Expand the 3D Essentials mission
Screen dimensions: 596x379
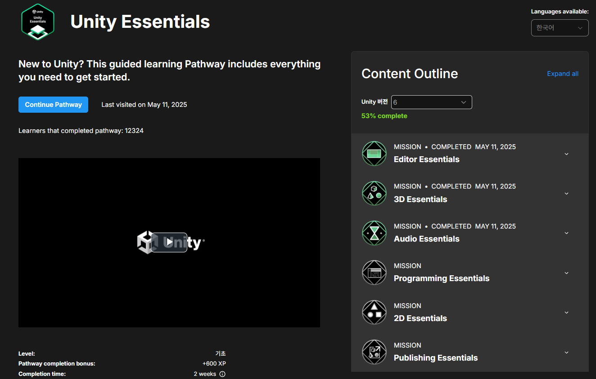click(567, 194)
